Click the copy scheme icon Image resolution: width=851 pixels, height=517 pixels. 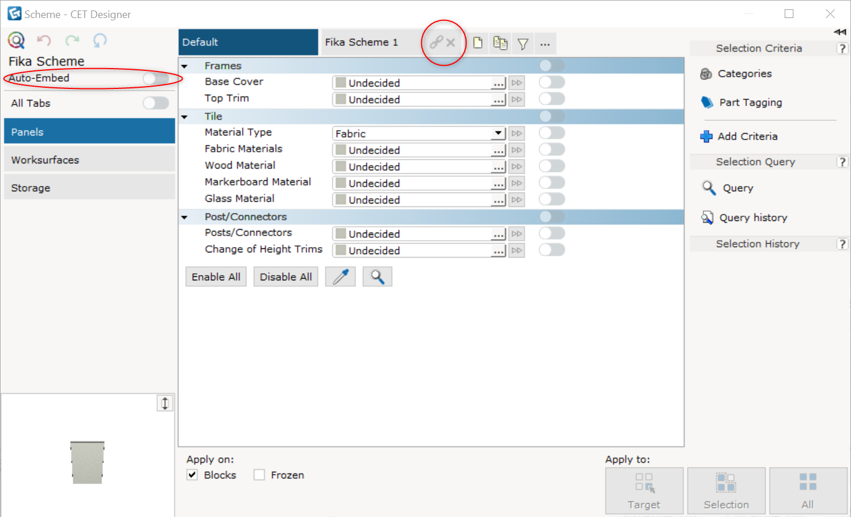500,43
